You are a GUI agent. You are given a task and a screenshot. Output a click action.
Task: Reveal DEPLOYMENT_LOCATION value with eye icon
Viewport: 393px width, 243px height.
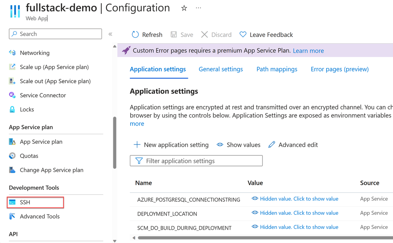[x=255, y=212]
